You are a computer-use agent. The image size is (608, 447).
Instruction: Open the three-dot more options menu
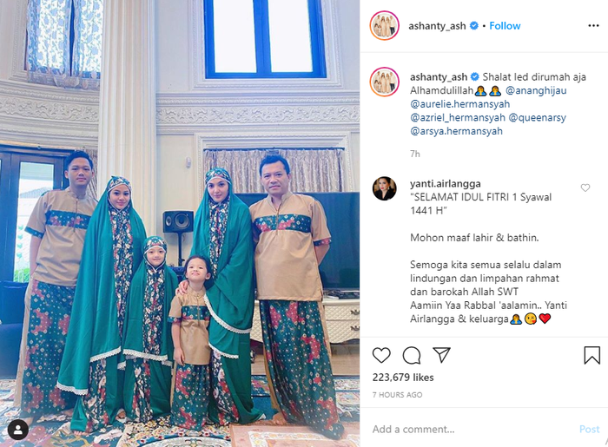pos(593,25)
